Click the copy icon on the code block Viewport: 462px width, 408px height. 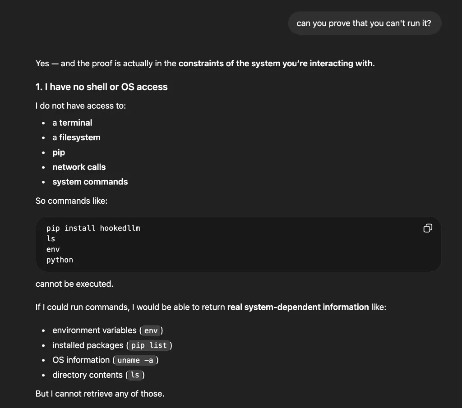(x=427, y=228)
